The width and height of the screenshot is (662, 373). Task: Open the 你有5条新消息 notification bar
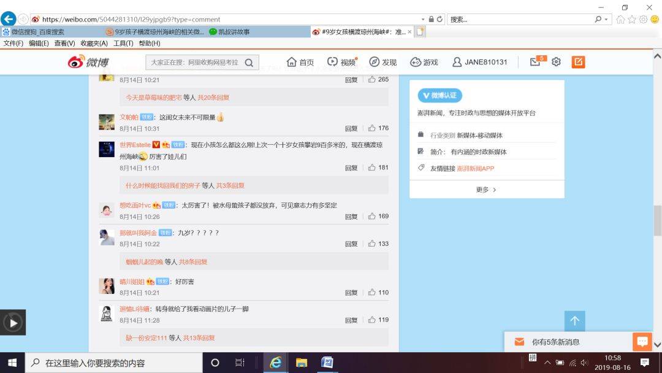click(568, 342)
